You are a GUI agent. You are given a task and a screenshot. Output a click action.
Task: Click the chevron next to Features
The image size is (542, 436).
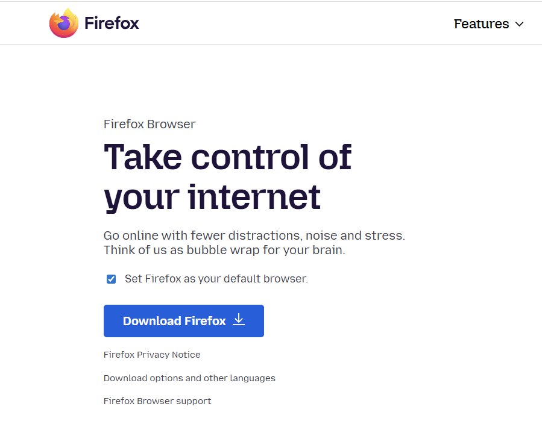pos(518,25)
